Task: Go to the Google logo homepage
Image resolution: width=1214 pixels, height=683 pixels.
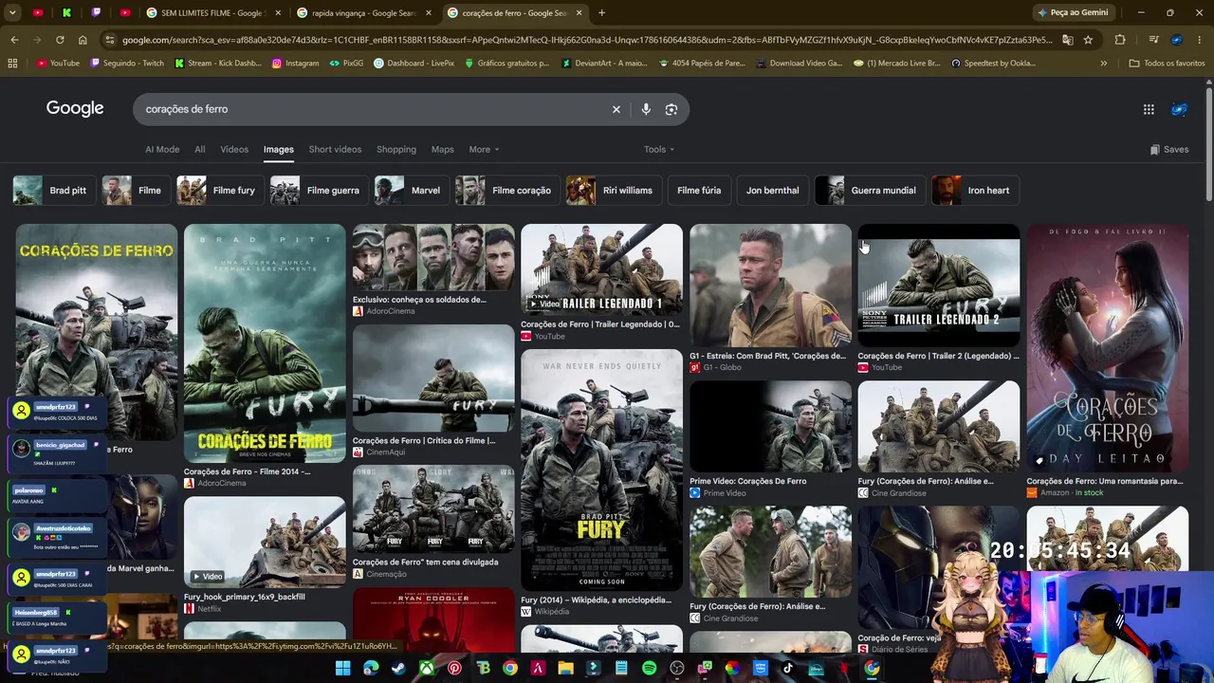Action: [x=75, y=108]
